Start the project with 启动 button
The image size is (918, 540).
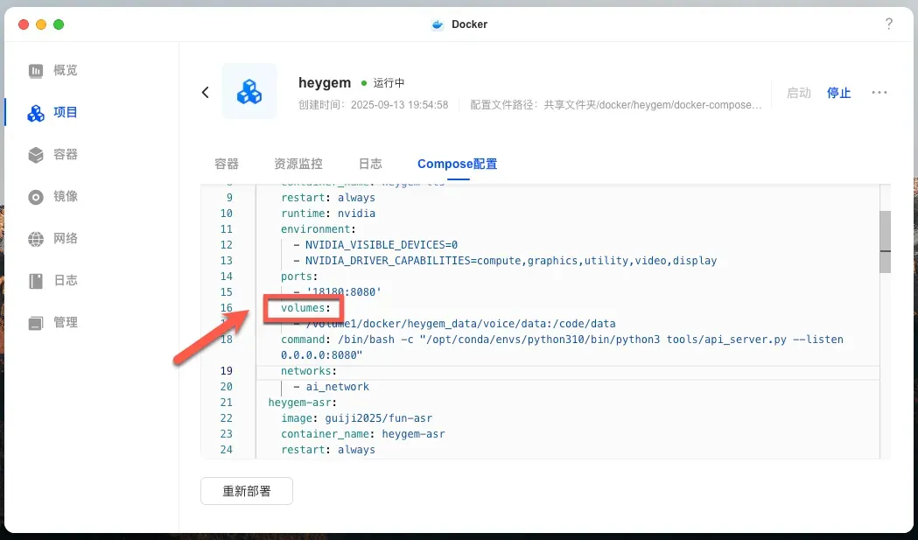coord(798,92)
